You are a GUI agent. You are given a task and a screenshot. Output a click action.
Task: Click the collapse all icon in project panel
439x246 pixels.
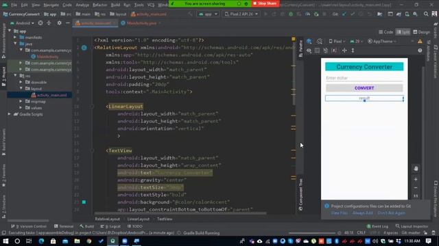click(49, 23)
